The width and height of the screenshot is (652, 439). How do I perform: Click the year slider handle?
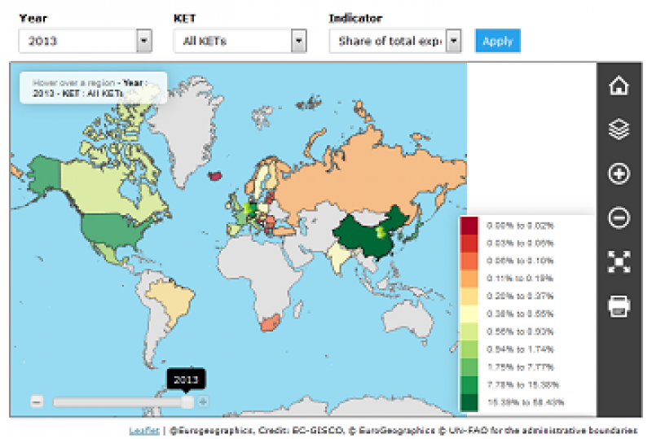click(187, 402)
